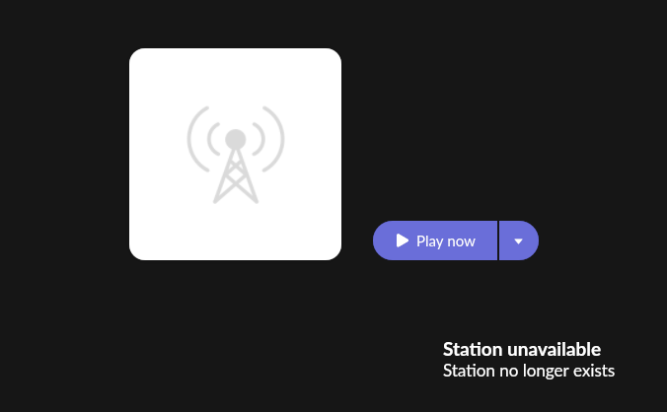Select the white station artwork placeholder

235,154
